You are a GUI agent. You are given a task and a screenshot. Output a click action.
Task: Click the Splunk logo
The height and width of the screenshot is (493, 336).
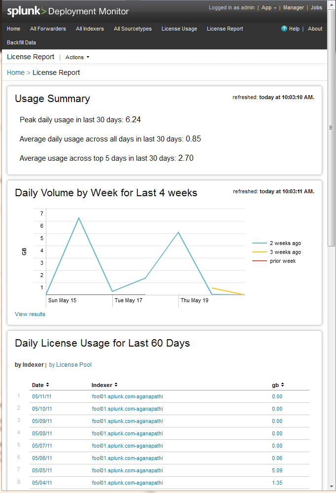coord(27,11)
